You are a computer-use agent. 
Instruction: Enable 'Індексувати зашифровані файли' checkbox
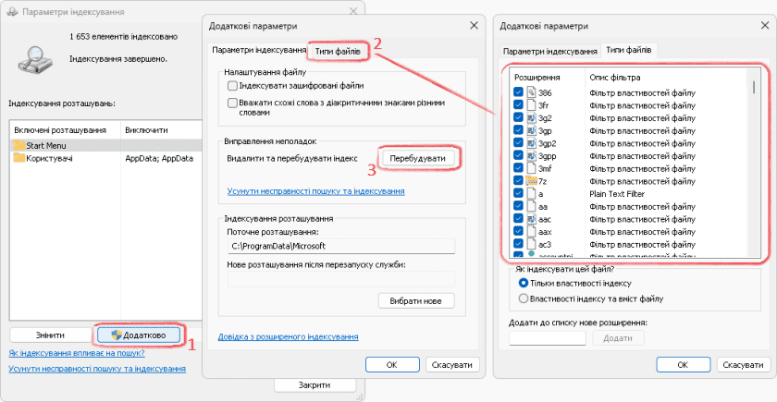[232, 86]
